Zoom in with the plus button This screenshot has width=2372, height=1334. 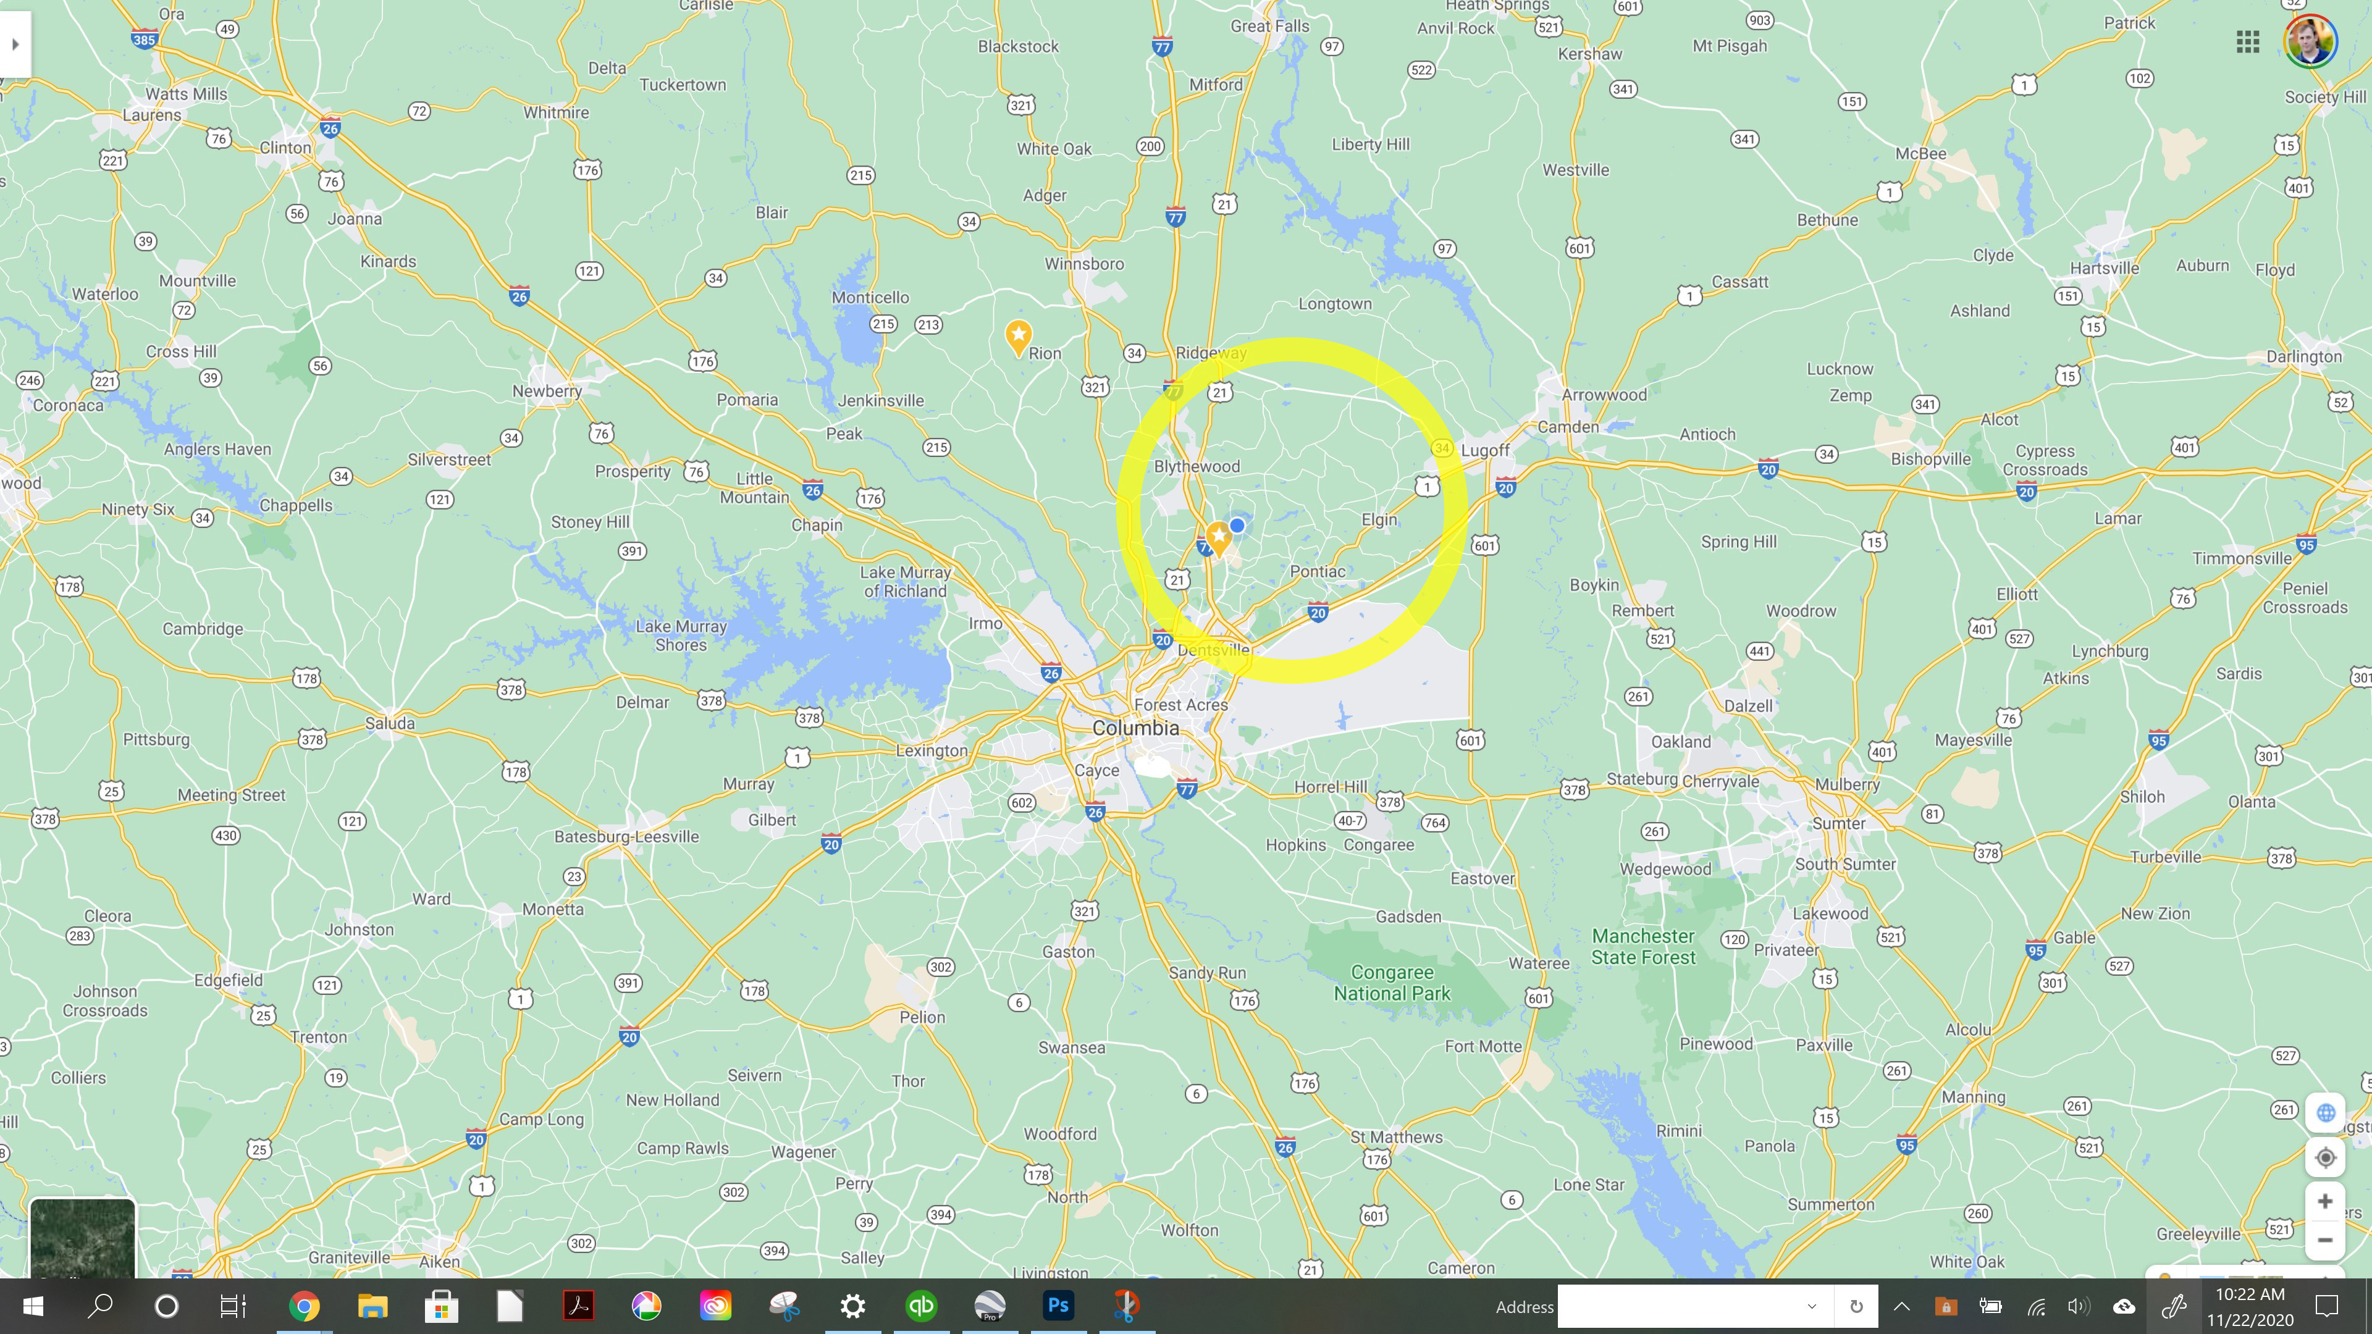[2325, 1201]
